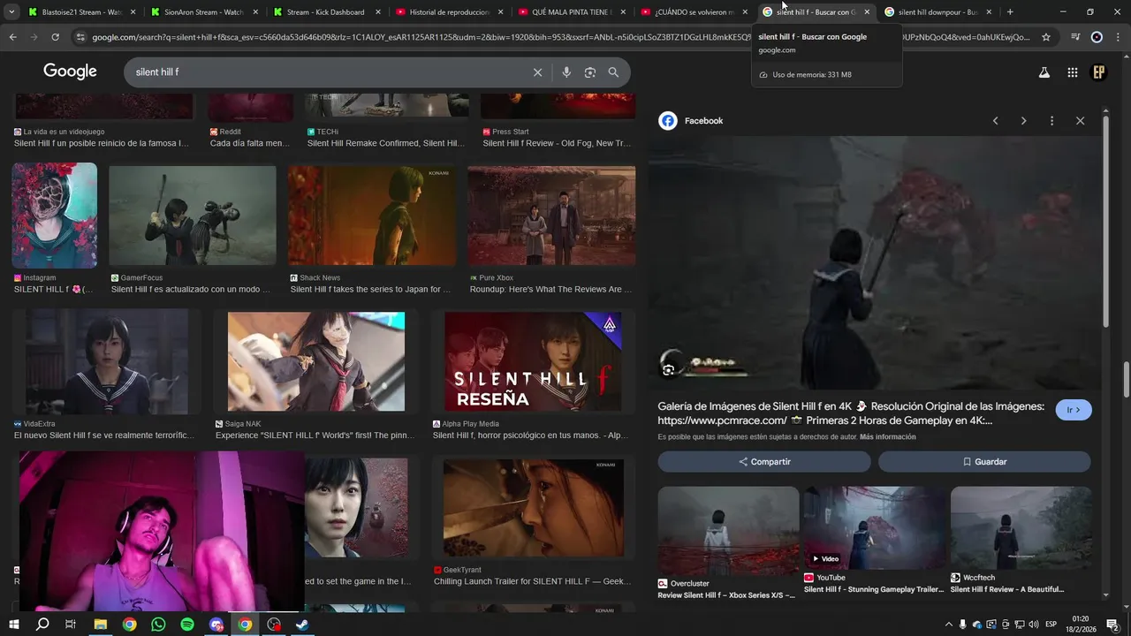Go back in browser history
Image resolution: width=1131 pixels, height=636 pixels.
coord(12,37)
